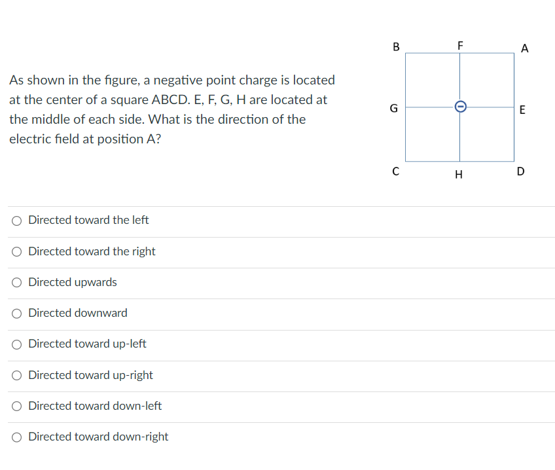Screen dimensions: 555x470
Task: Click midpoint label G on the left side
Action: click(393, 108)
